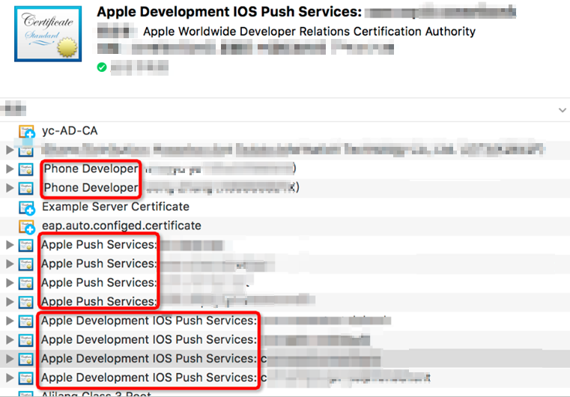Expand the Phone Developer row ending with K)
This screenshot has height=397, width=570.
(10, 188)
